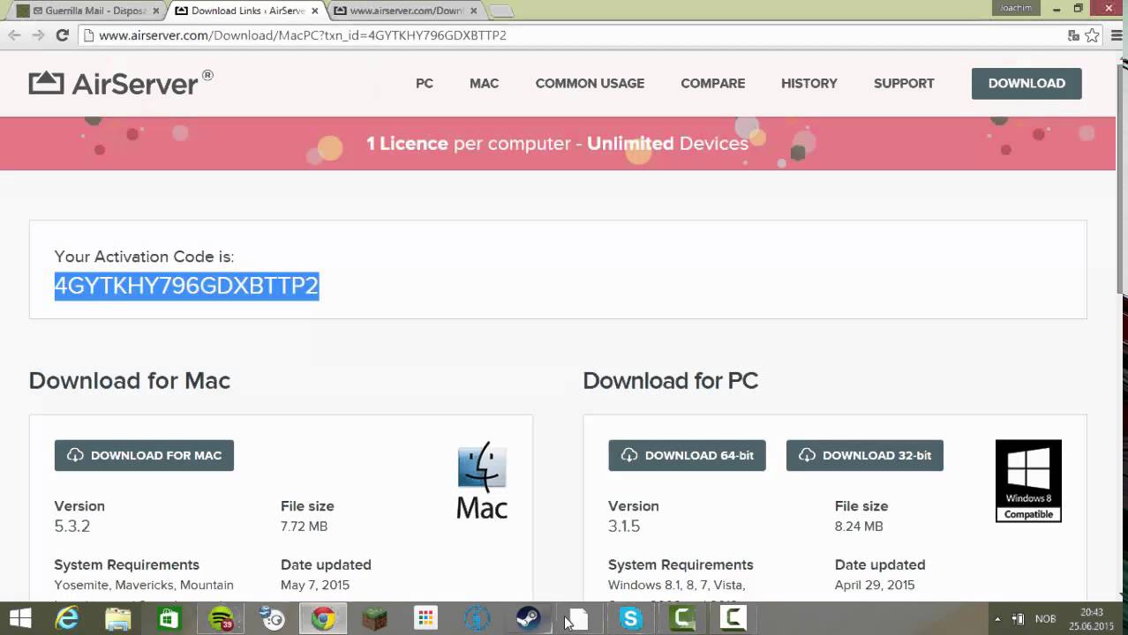Open Skype from taskbar
The image size is (1128, 635).
tap(630, 619)
